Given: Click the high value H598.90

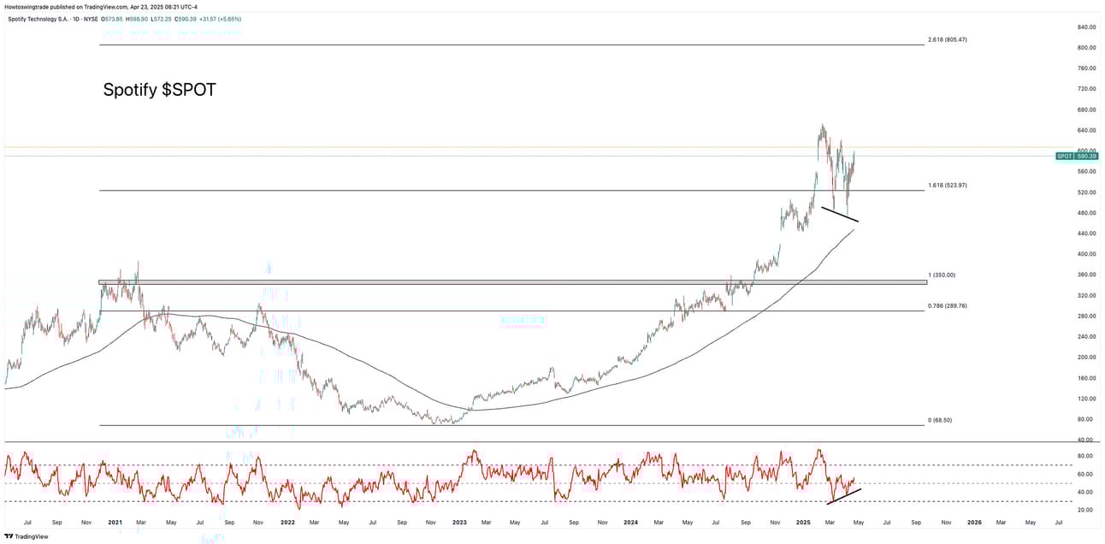Looking at the screenshot, I should 136,17.
